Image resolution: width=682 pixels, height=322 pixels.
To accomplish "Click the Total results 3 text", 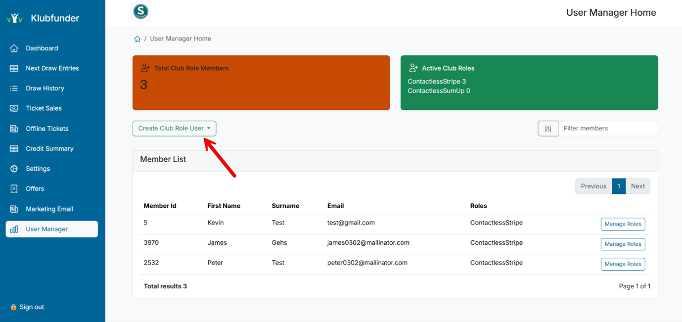I will point(165,286).
